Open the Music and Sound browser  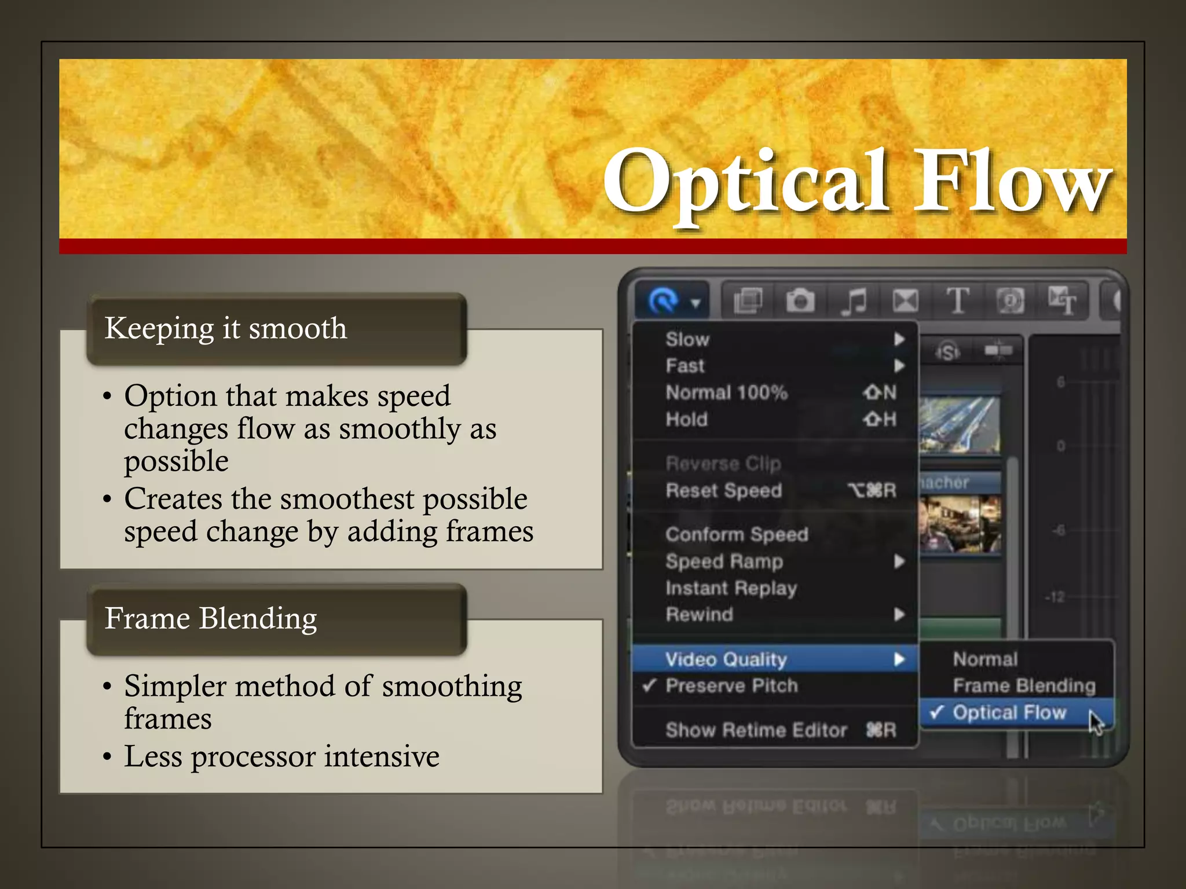[x=854, y=302]
